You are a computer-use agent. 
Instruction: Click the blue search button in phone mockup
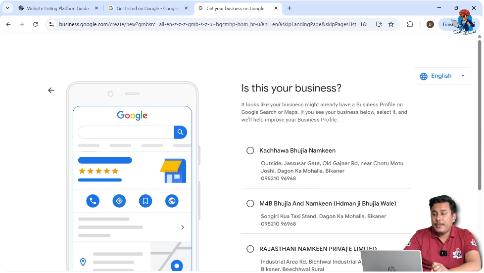[180, 133]
